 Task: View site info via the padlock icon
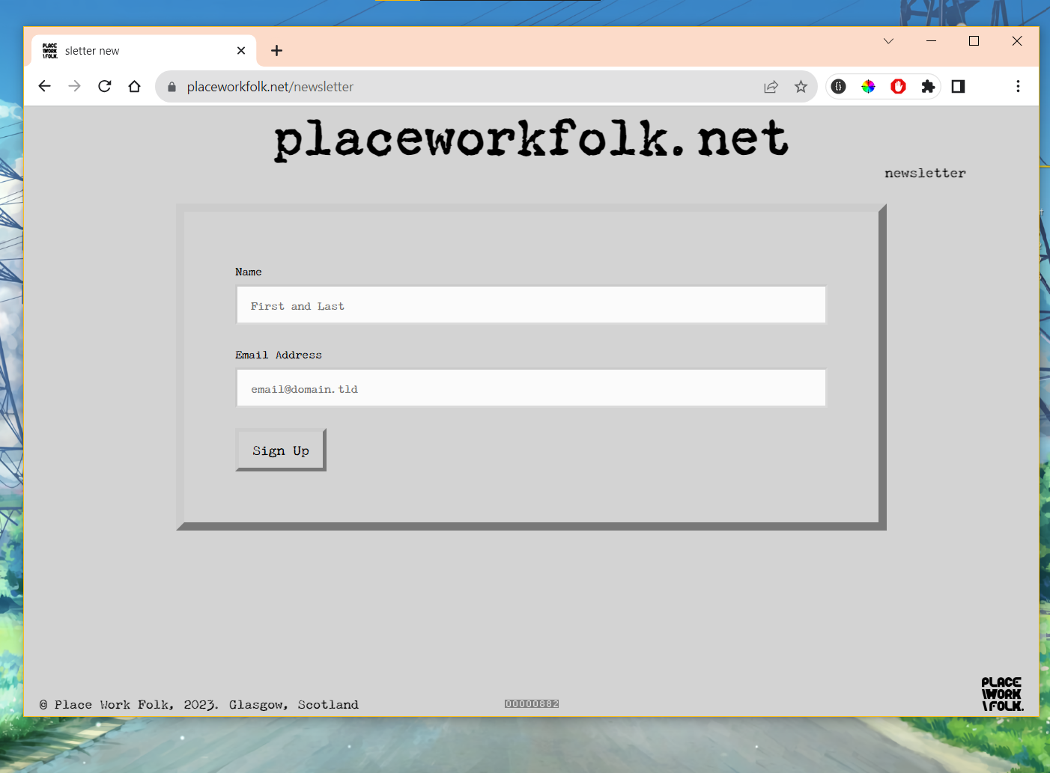click(172, 87)
